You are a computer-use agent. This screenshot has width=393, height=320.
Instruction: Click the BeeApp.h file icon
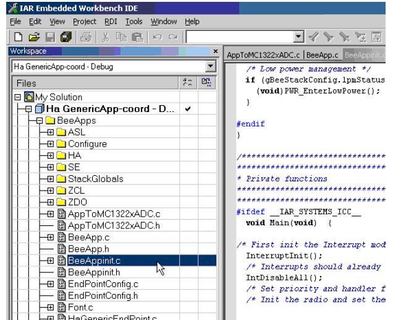[62, 249]
